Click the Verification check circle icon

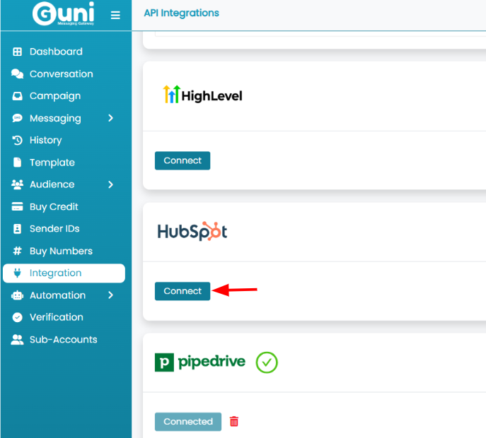coord(18,317)
